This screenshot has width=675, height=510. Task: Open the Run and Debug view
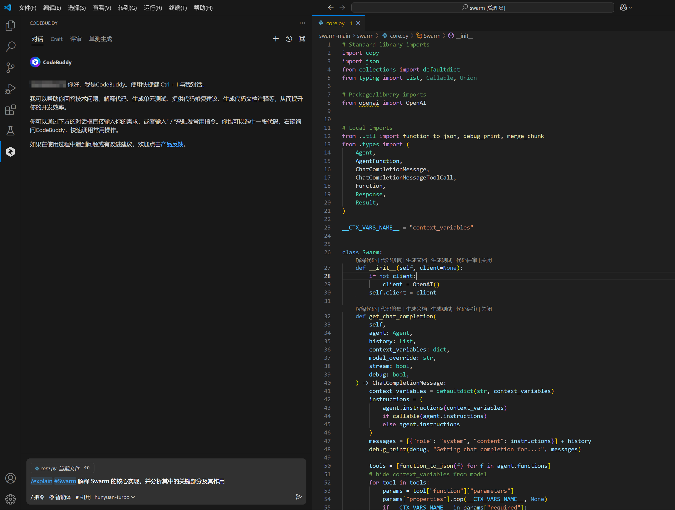tap(10, 89)
